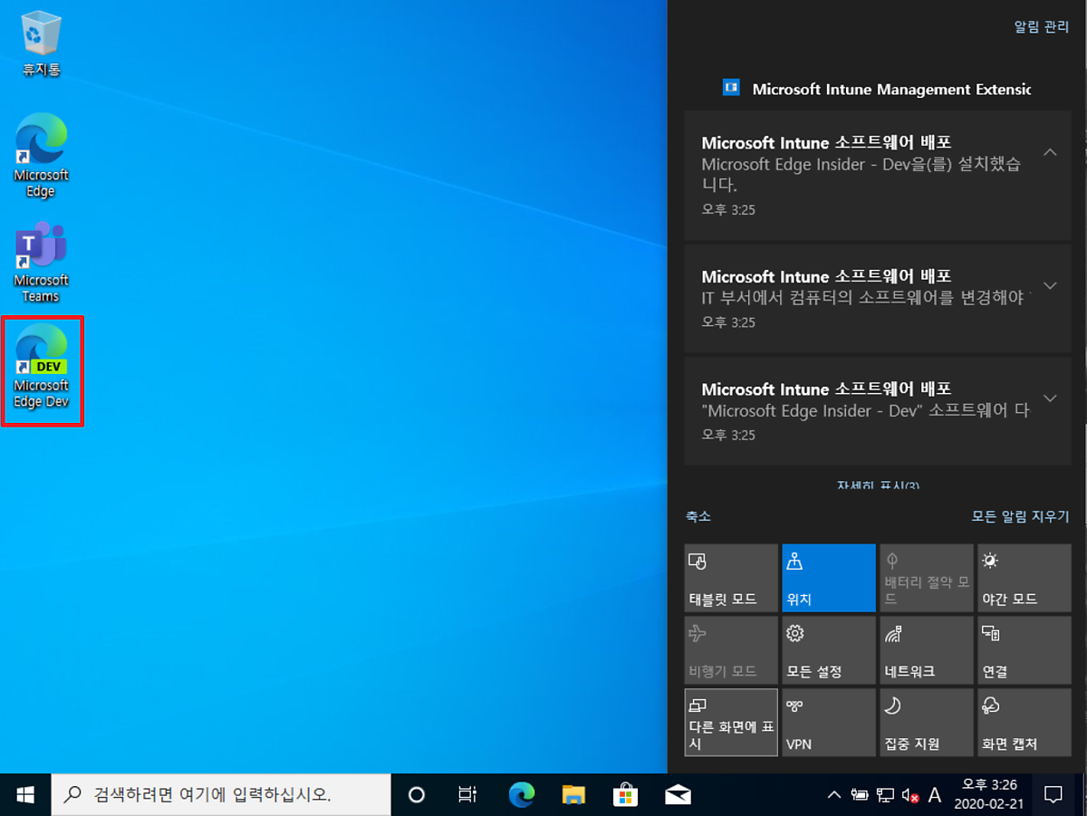The width and height of the screenshot is (1087, 816).
Task: Open 모든 설정 quick action
Action: (x=829, y=650)
